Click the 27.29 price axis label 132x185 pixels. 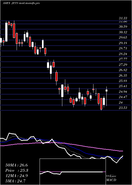pos(123,64)
